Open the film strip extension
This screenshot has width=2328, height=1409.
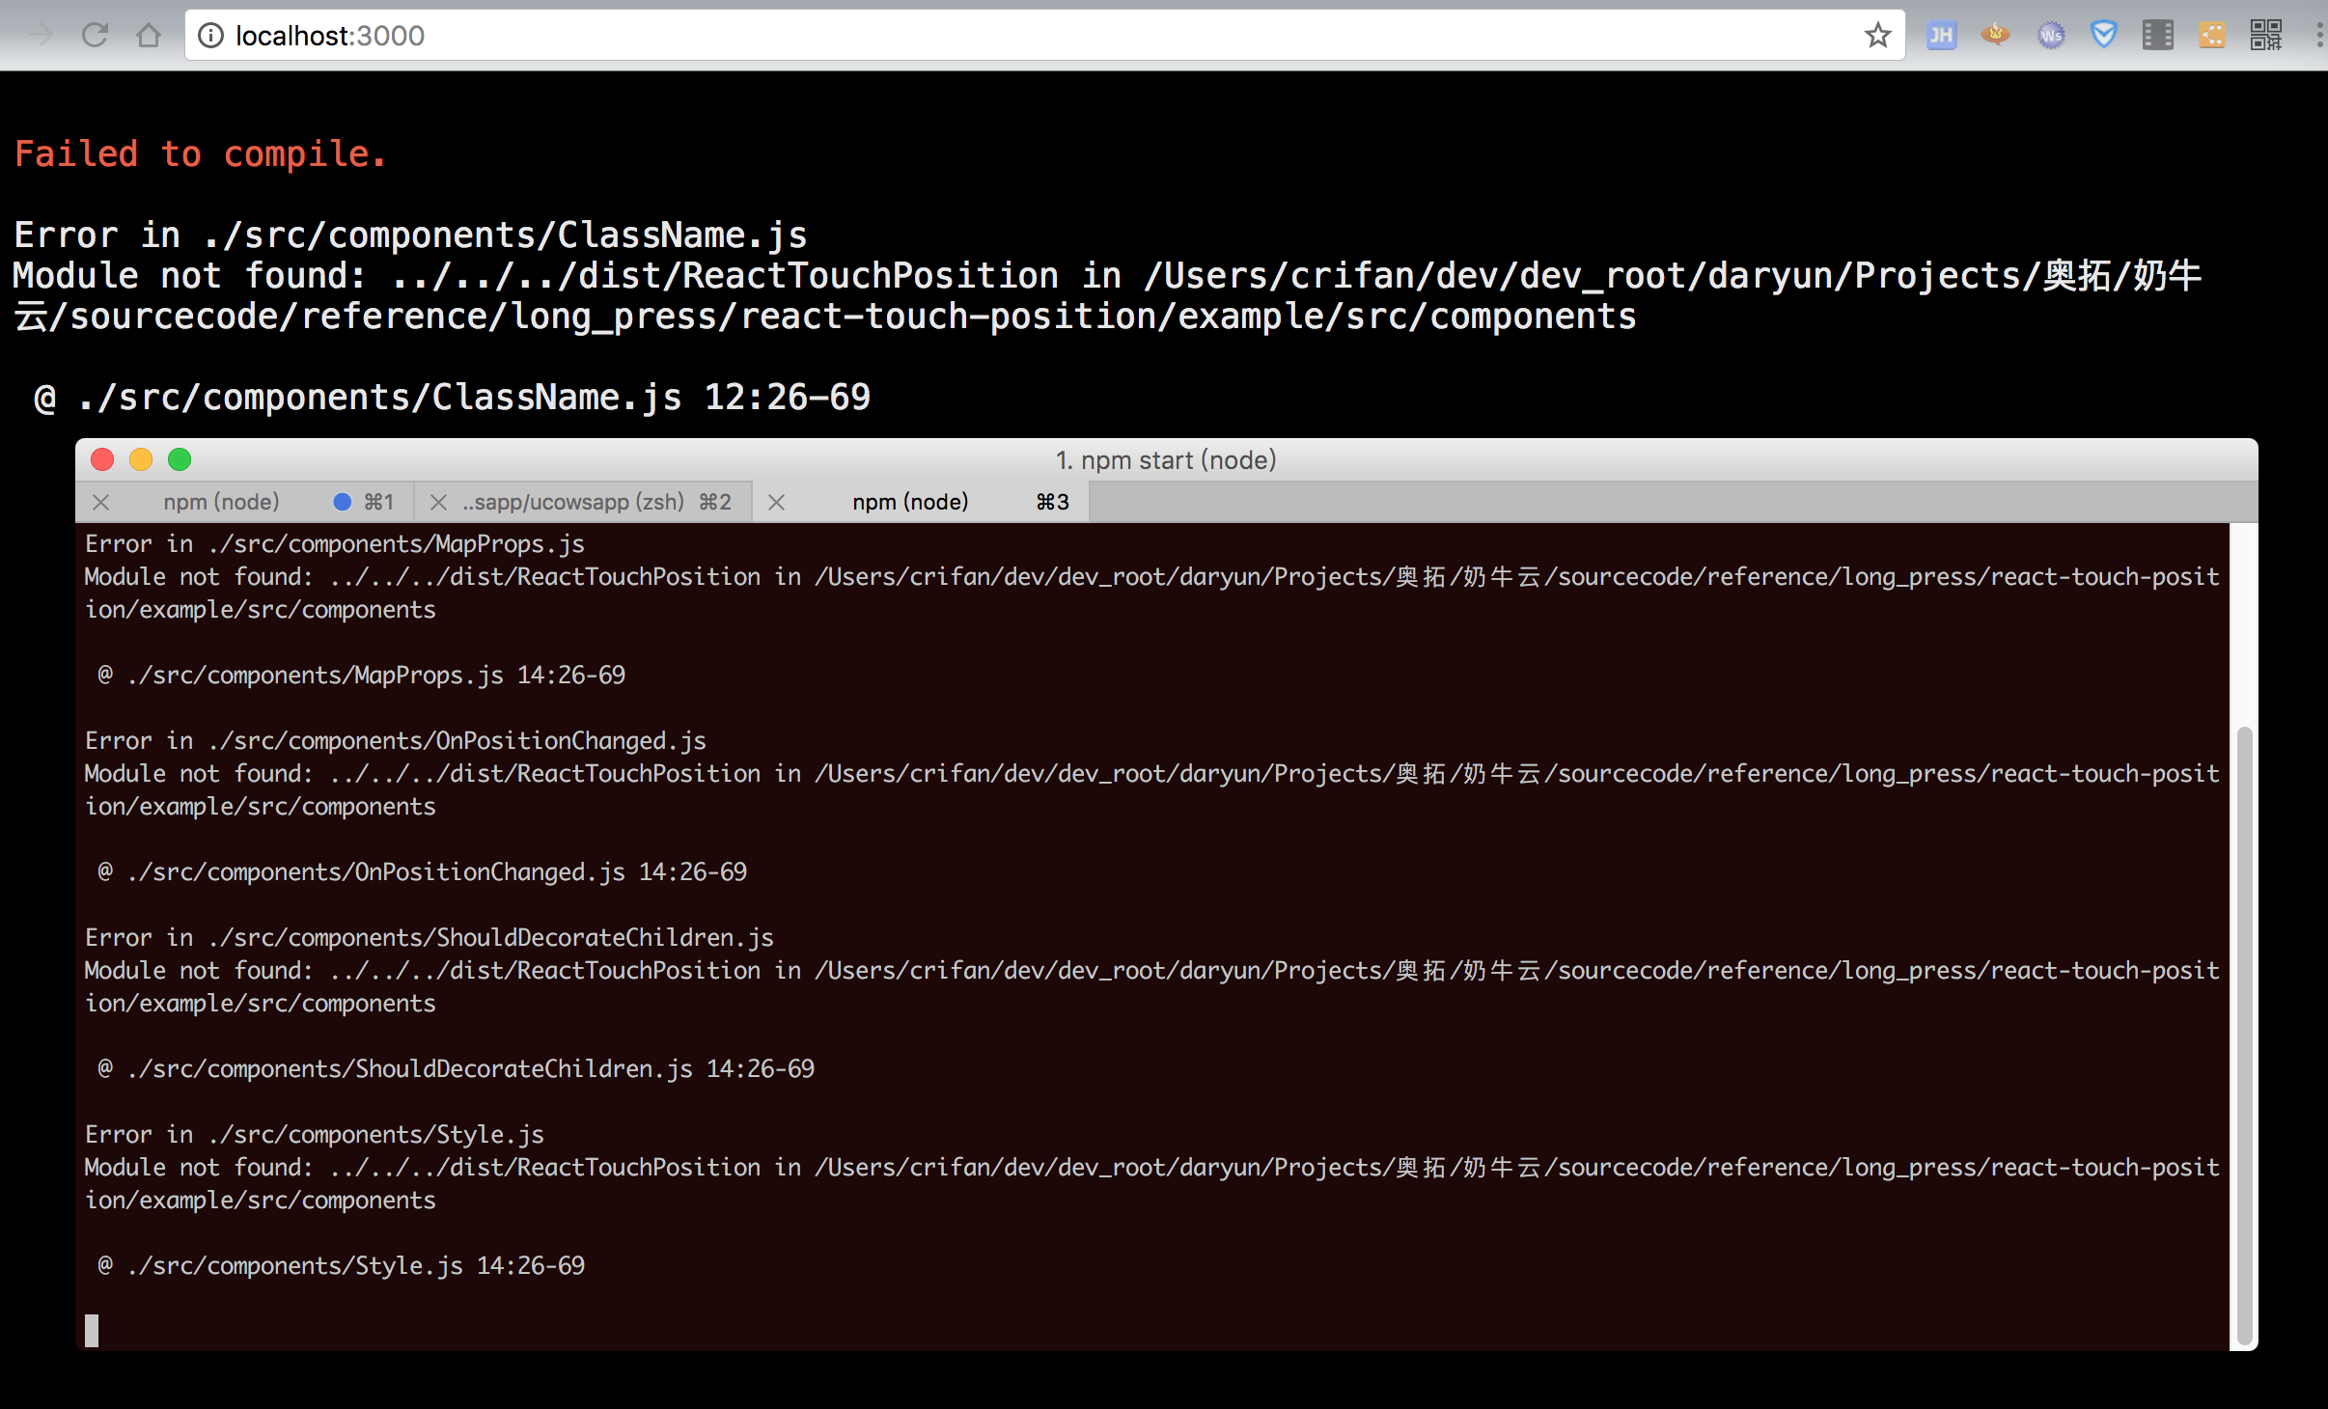coord(2158,36)
